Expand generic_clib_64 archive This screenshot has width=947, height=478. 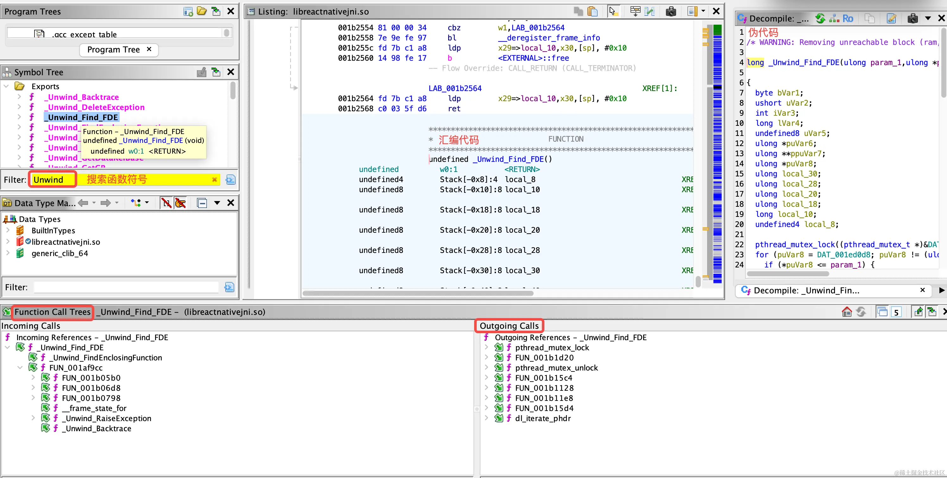[8, 253]
